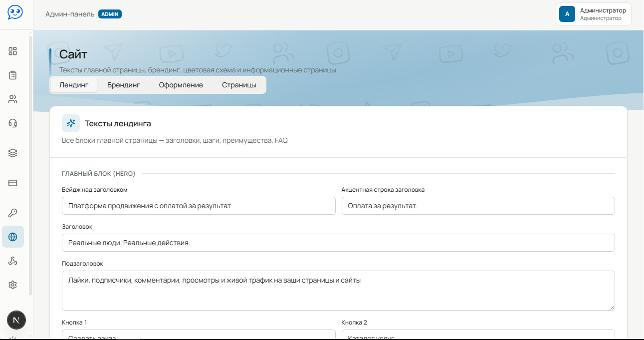Open the dashboard grid icon in sidebar
644x340 pixels.
pos(13,51)
